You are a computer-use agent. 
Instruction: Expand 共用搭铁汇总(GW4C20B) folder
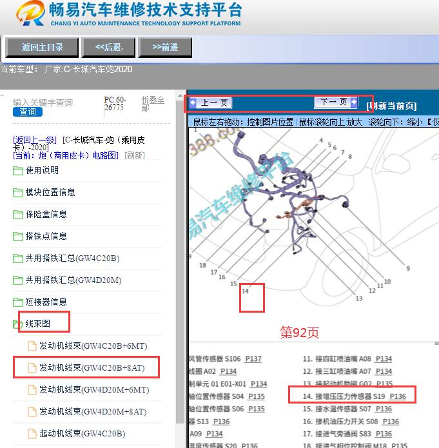(72, 258)
